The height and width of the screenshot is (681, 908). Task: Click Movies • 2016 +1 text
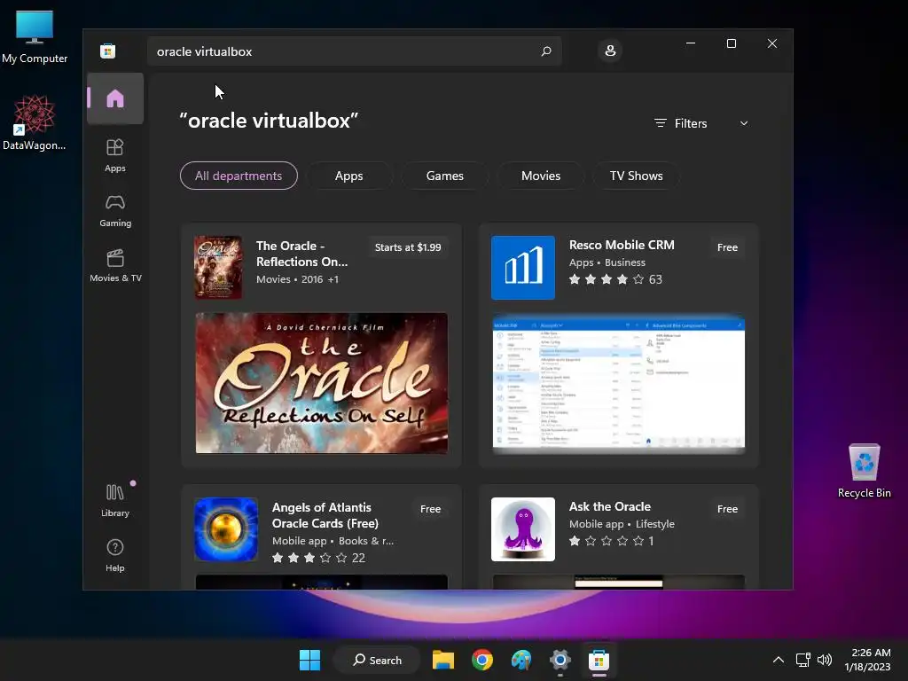coord(297,279)
